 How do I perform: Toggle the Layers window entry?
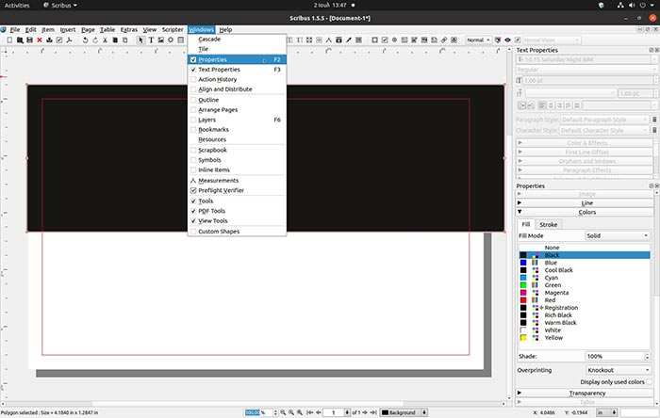(237, 120)
